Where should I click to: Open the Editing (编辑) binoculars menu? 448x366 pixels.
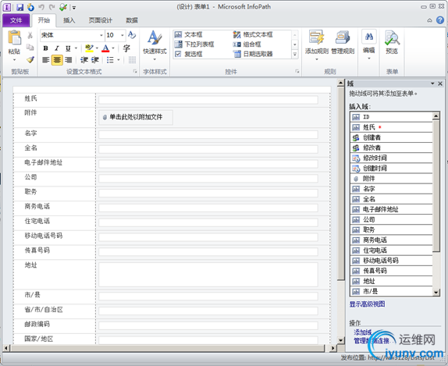369,45
